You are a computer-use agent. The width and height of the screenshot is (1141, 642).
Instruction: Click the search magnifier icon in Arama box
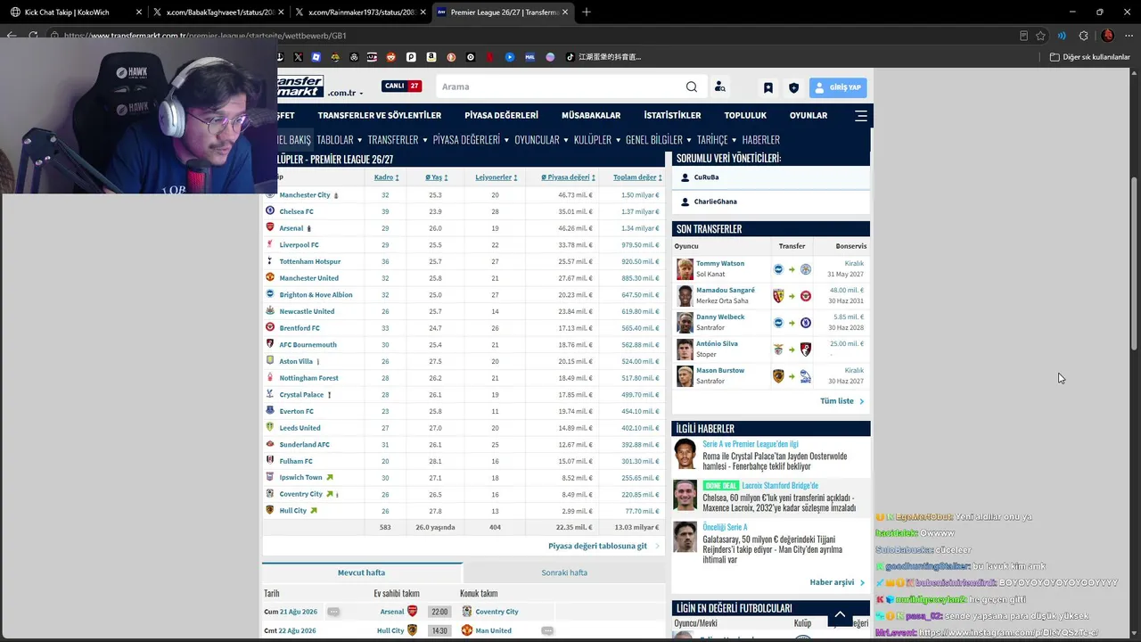coord(692,86)
